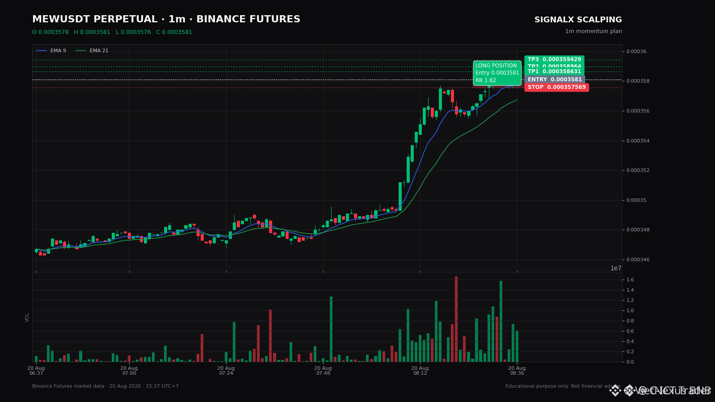Viewport: 715px width, 402px height.
Task: Click the low value L 0.0003576
Action: (133, 32)
